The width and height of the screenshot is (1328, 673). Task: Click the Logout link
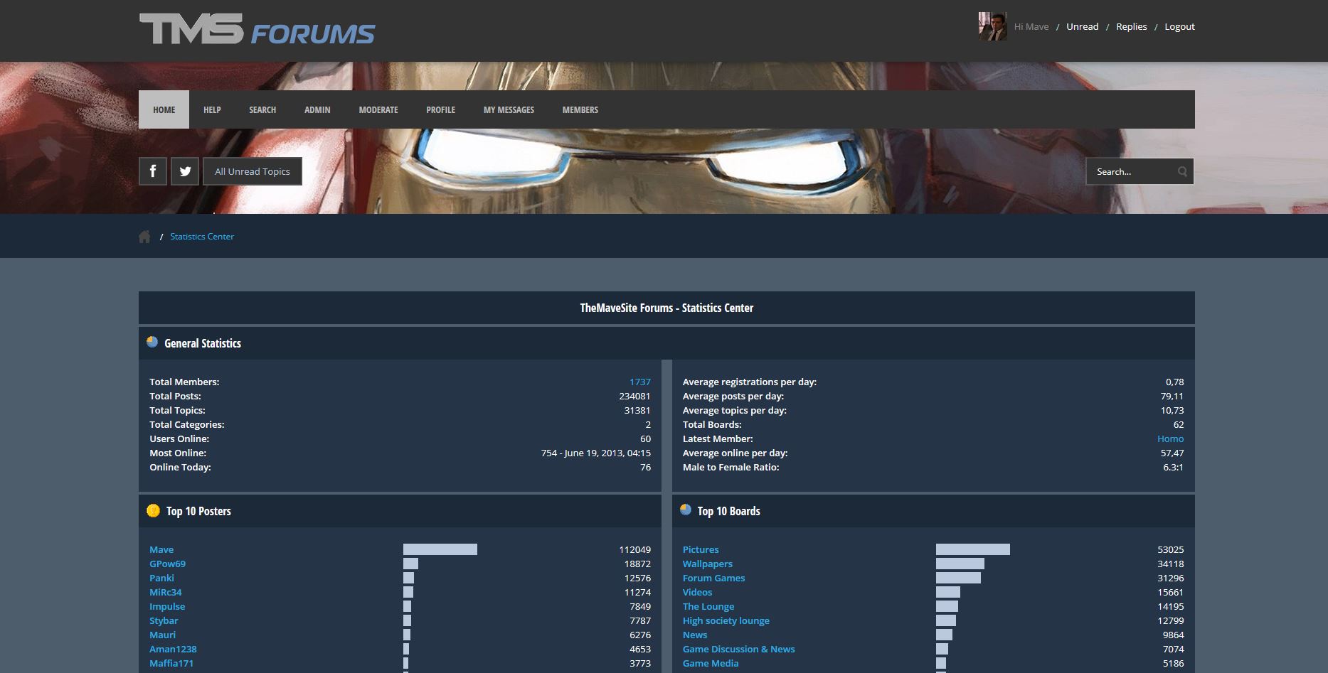pos(1179,26)
